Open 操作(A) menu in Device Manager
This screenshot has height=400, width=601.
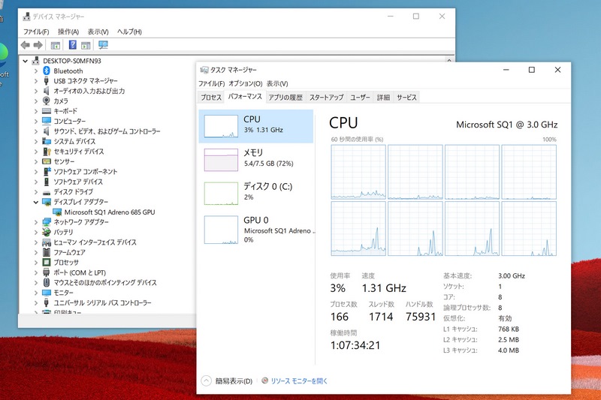tap(68, 32)
